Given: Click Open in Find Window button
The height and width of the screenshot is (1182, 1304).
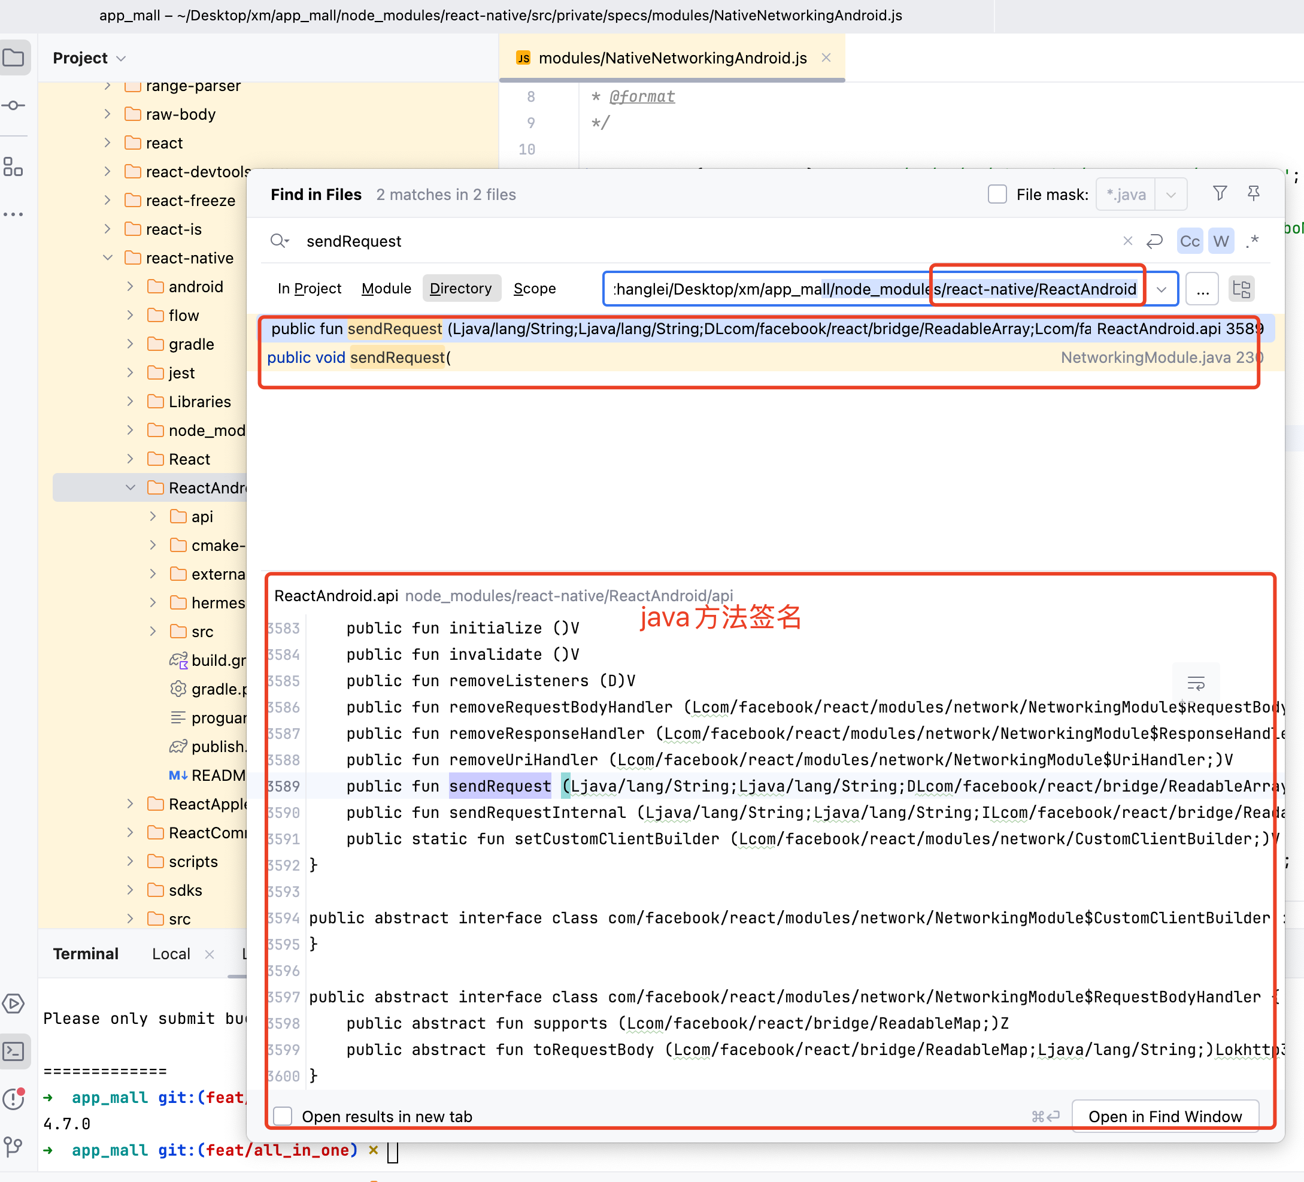Looking at the screenshot, I should point(1164,1116).
